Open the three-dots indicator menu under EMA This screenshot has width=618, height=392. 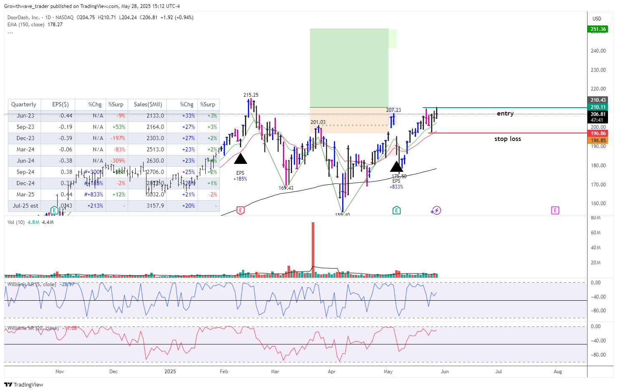click(x=10, y=33)
